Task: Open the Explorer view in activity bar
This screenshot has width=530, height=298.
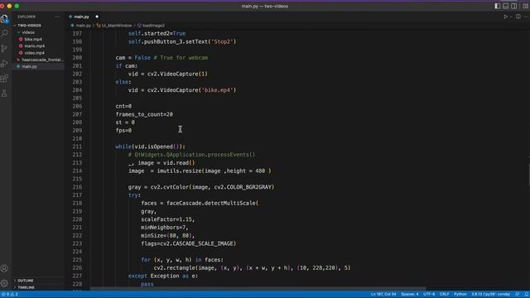Action: coord(4,19)
